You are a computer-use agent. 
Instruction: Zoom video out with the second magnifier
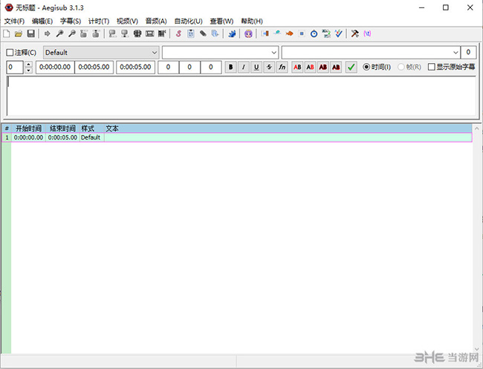pos(72,33)
